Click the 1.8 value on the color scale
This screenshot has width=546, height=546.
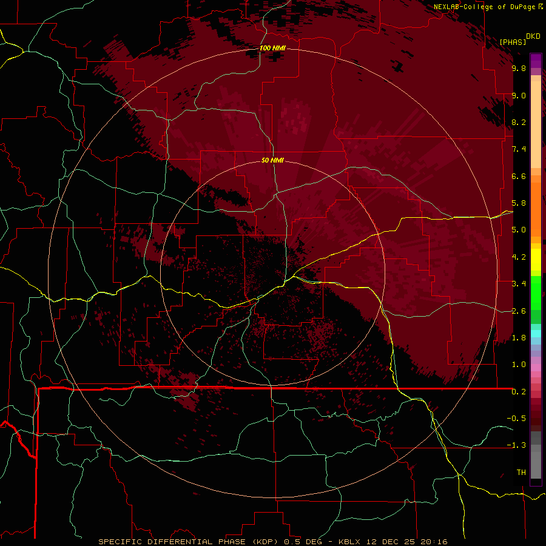point(519,338)
